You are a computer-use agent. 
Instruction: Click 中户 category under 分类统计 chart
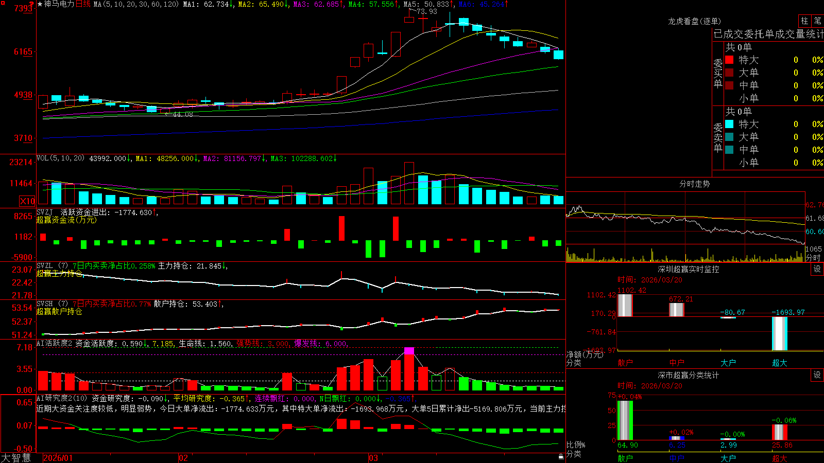pos(677,458)
